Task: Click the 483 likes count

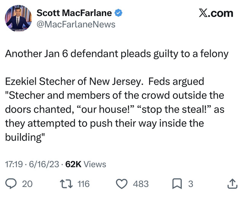Action: (141, 184)
